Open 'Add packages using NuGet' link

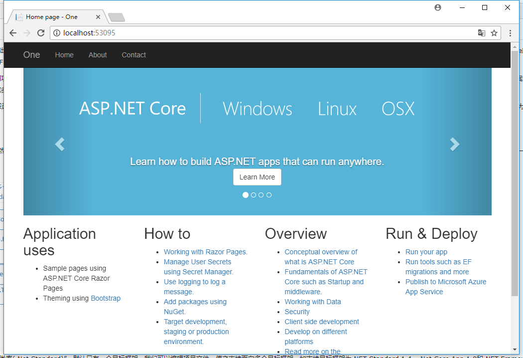click(195, 307)
